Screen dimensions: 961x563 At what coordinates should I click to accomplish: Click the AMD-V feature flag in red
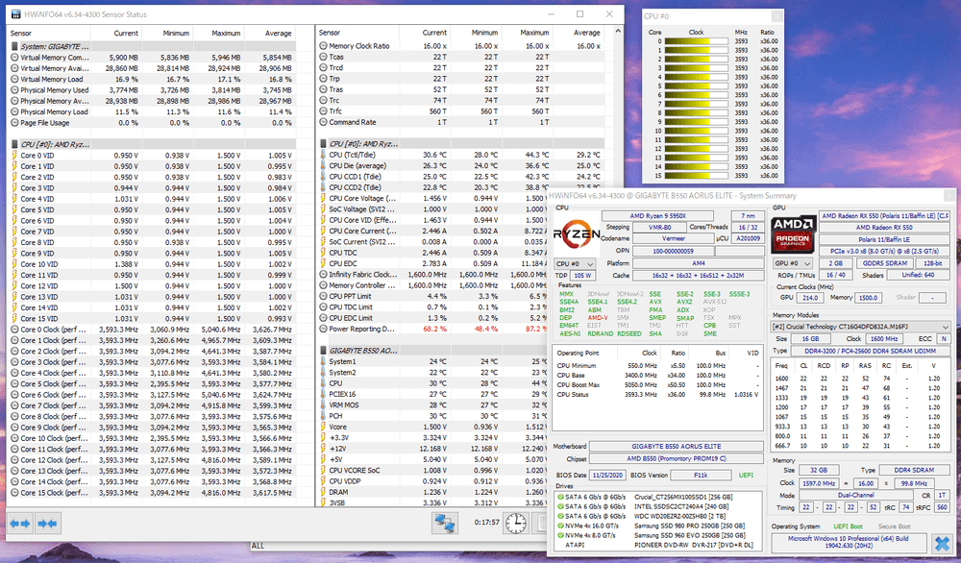click(598, 318)
